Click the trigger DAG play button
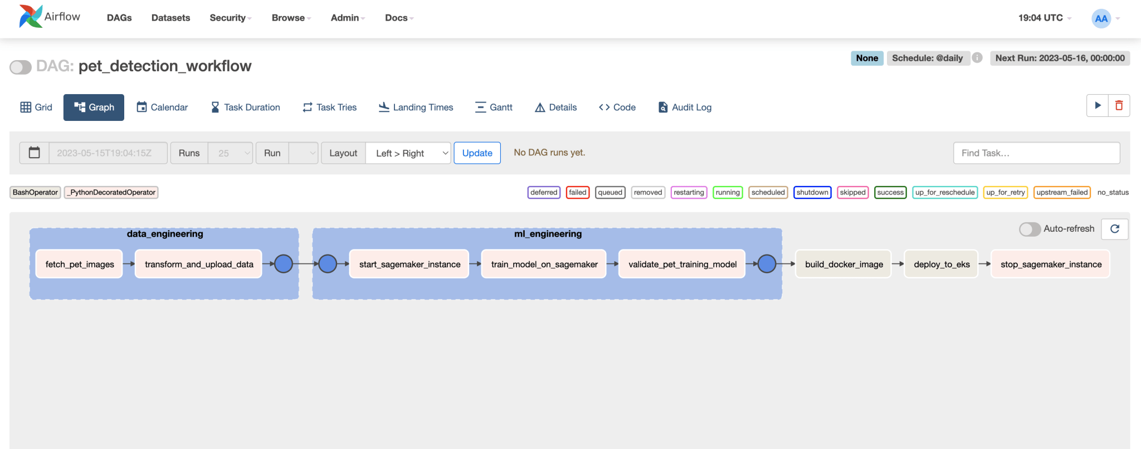The height and width of the screenshot is (449, 1141). coord(1098,105)
